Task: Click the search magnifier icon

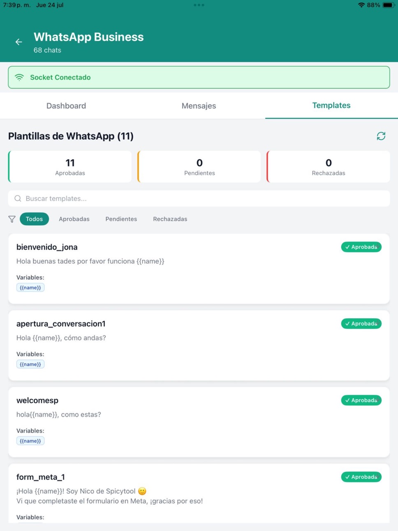Action: [18, 199]
